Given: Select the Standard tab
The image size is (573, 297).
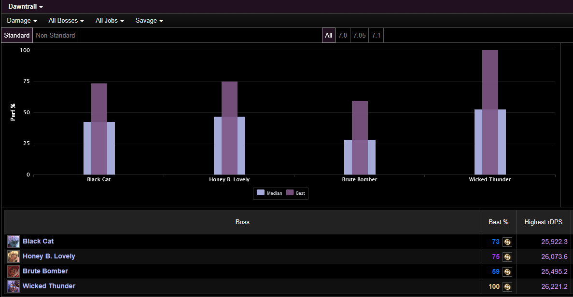Looking at the screenshot, I should pyautogui.click(x=17, y=35).
